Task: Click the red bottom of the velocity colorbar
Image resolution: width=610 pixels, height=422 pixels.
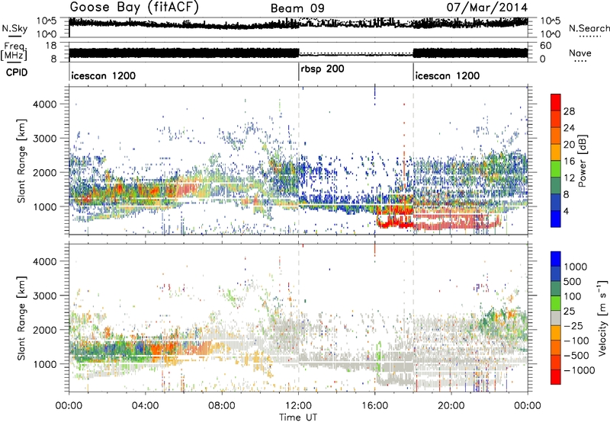Action: point(556,377)
